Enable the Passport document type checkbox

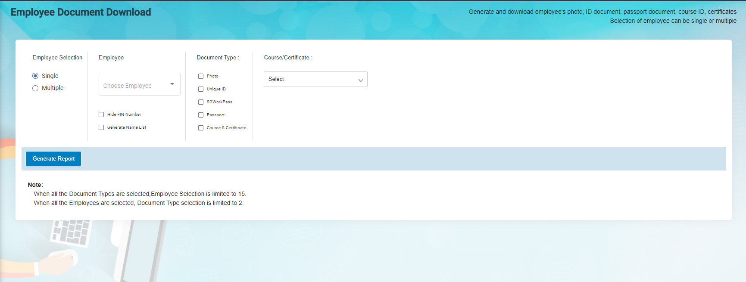click(x=201, y=115)
